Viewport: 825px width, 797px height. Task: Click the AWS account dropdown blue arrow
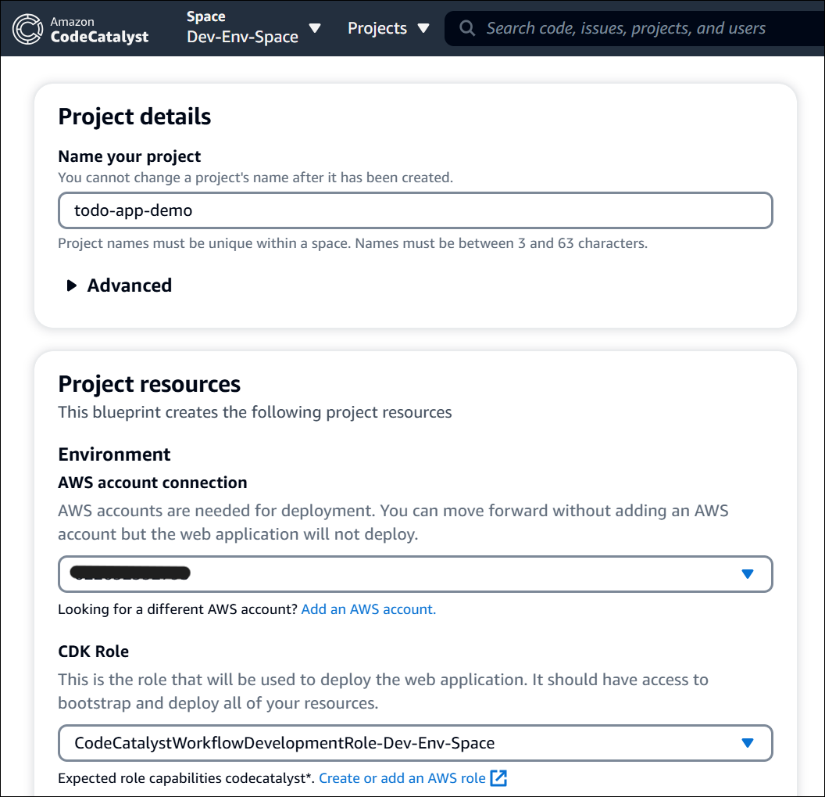(747, 574)
